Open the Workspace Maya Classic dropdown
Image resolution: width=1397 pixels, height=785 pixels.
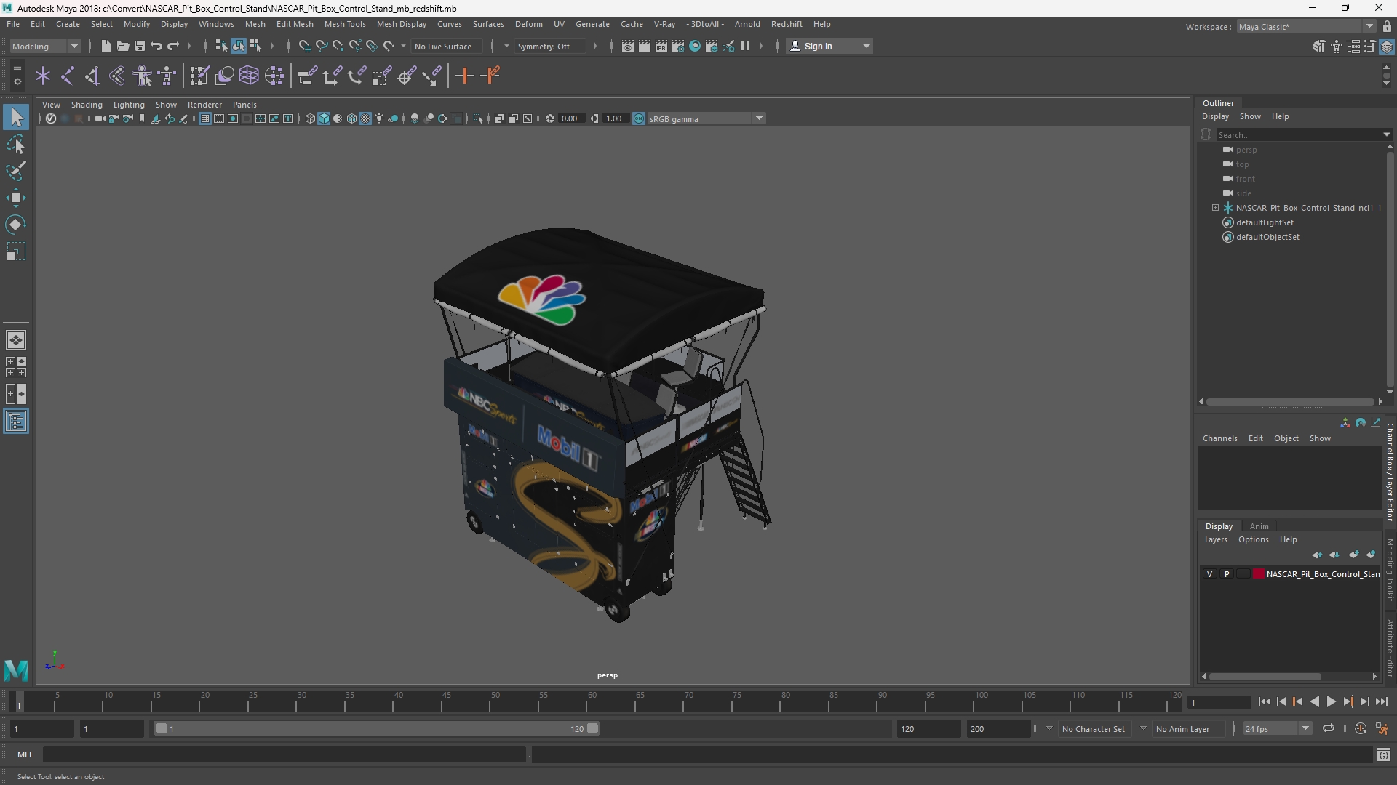coord(1306,27)
